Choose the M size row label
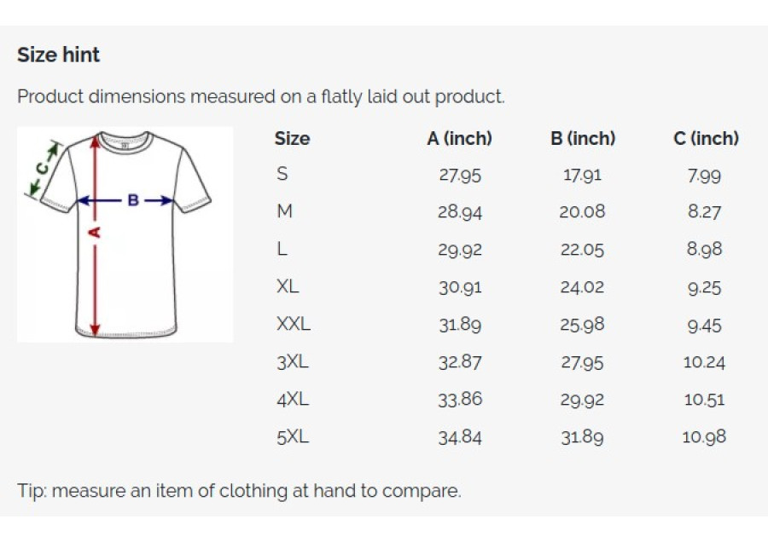This screenshot has width=768, height=542. [x=285, y=211]
